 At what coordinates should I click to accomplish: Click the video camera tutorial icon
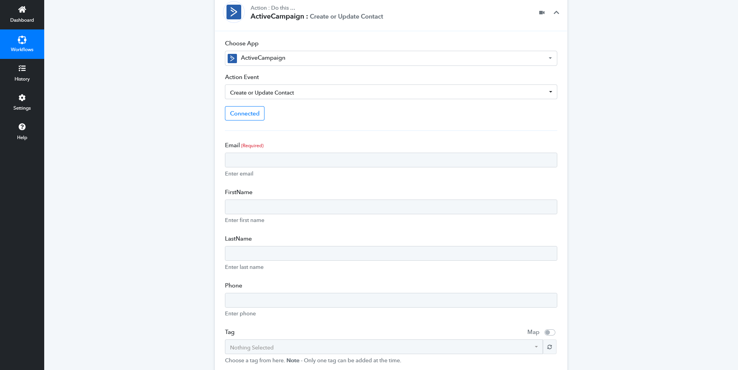tap(542, 13)
